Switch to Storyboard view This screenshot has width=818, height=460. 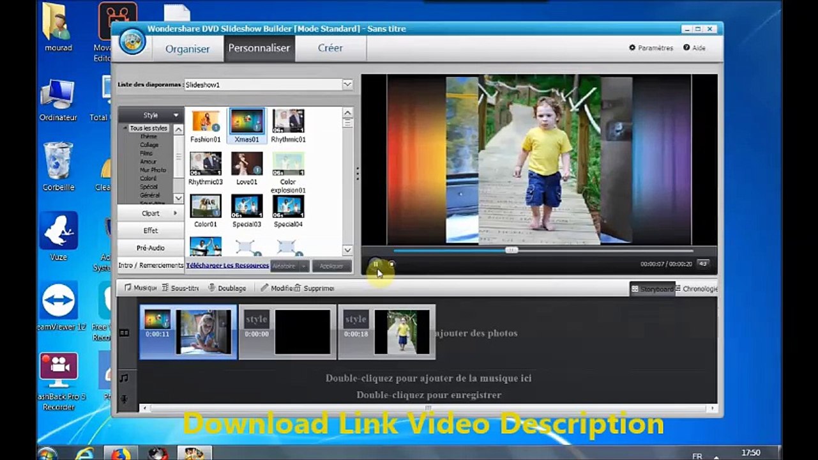652,289
